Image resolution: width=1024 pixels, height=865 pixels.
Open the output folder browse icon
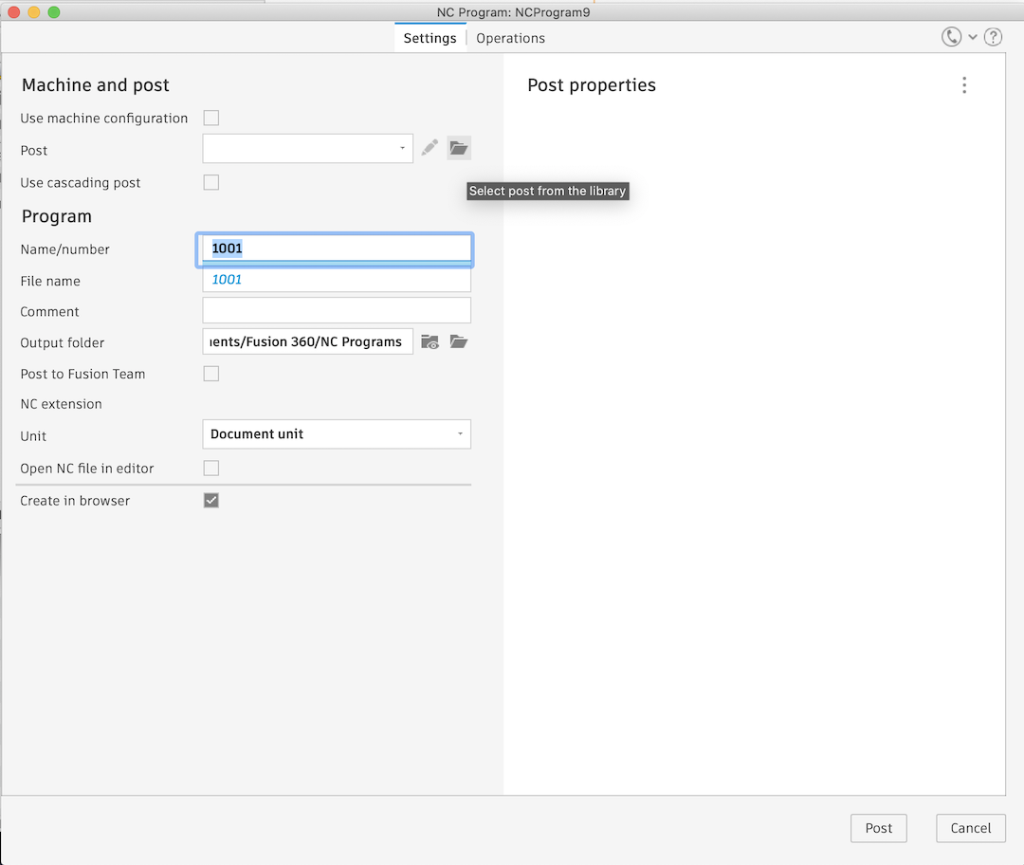459,341
